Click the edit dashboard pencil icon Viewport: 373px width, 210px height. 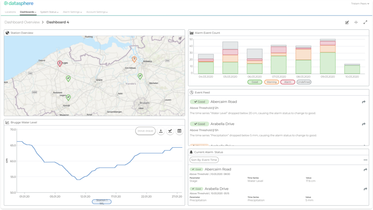click(347, 23)
